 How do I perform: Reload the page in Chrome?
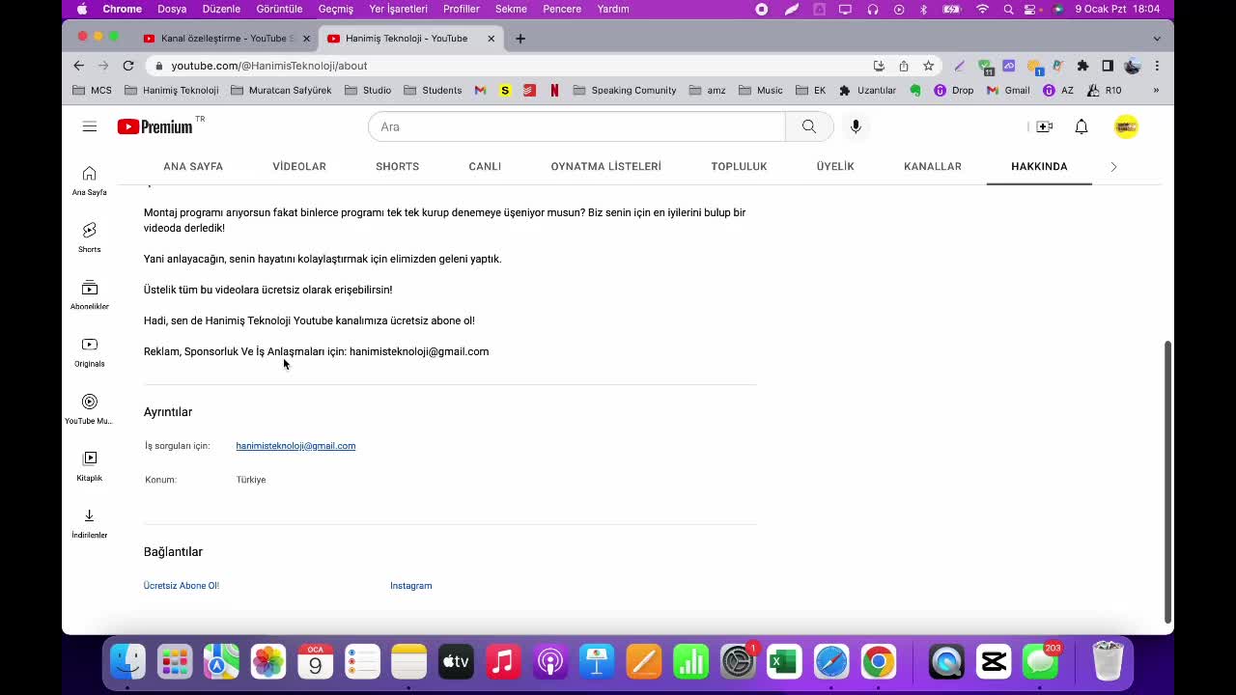coord(127,66)
